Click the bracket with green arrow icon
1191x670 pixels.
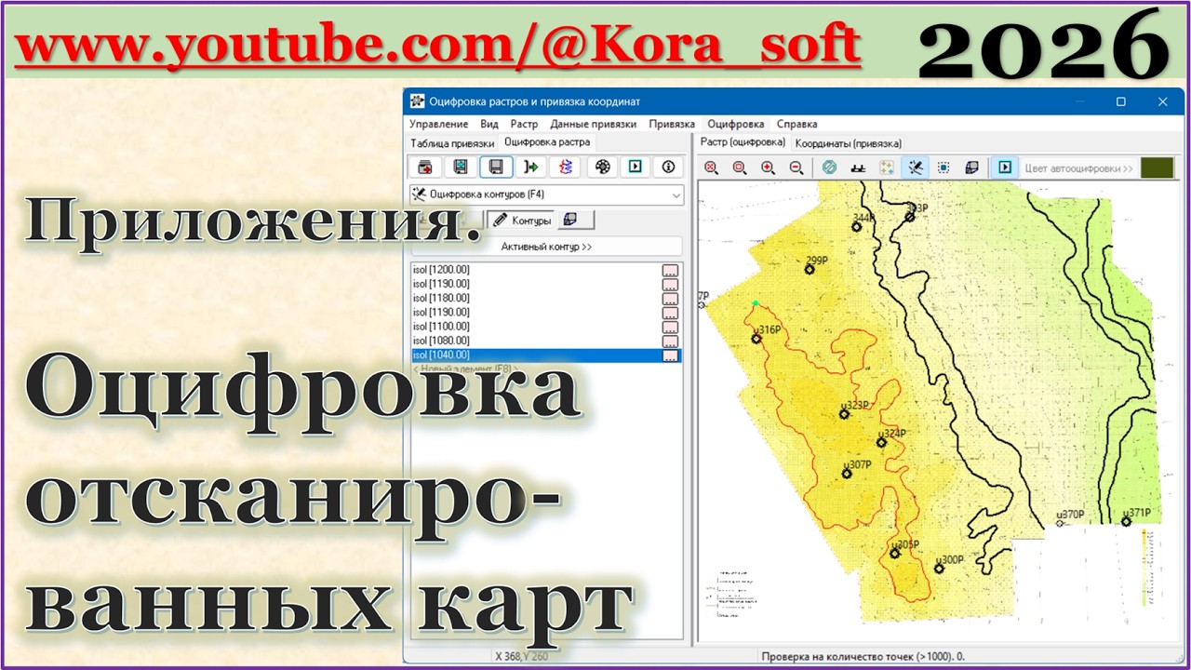[x=531, y=167]
